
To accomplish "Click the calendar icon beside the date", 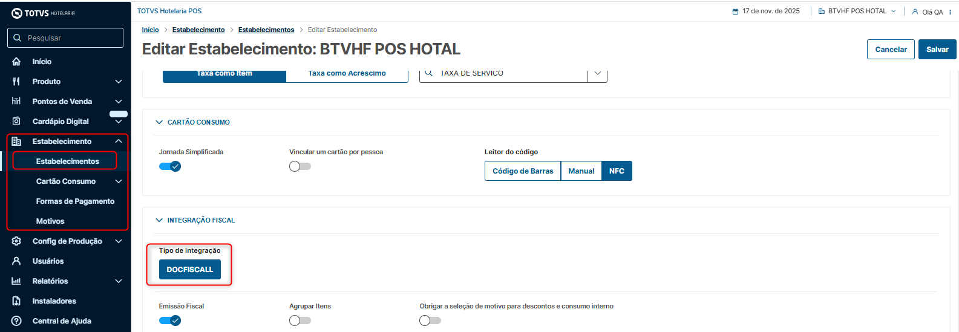I will [735, 11].
